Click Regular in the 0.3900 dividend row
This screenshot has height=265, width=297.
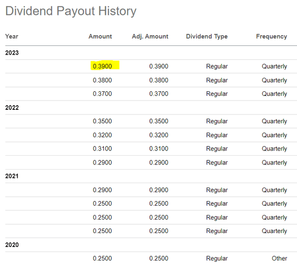click(217, 66)
